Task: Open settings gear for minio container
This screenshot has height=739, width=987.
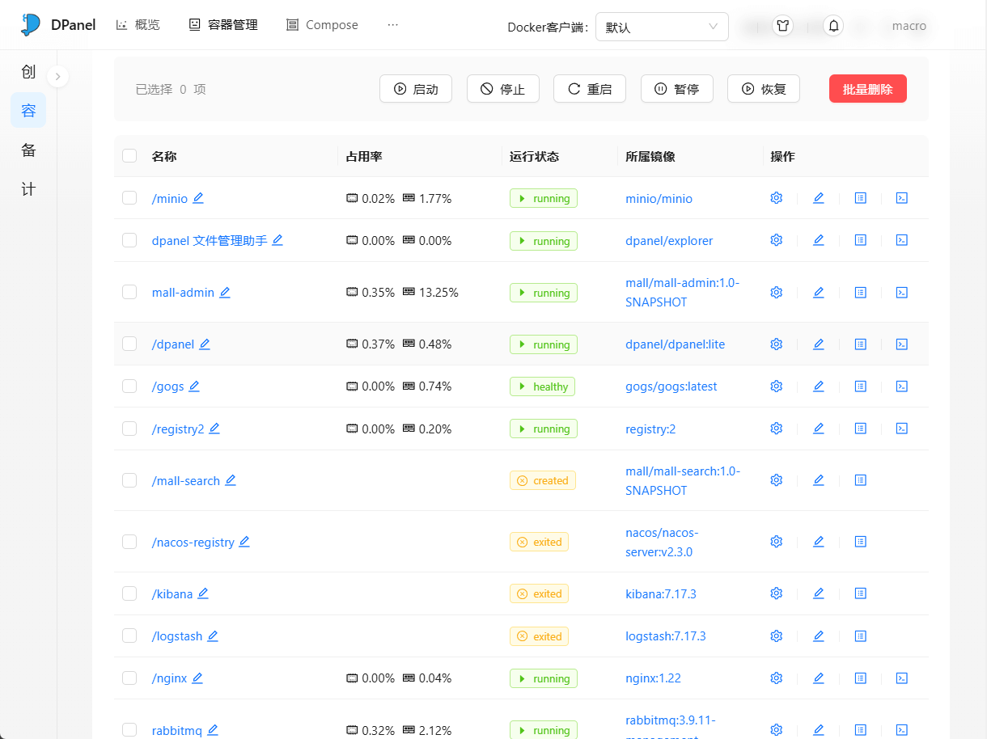Action: coord(777,198)
